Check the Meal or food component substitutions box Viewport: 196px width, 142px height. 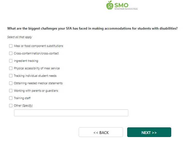[11, 46]
